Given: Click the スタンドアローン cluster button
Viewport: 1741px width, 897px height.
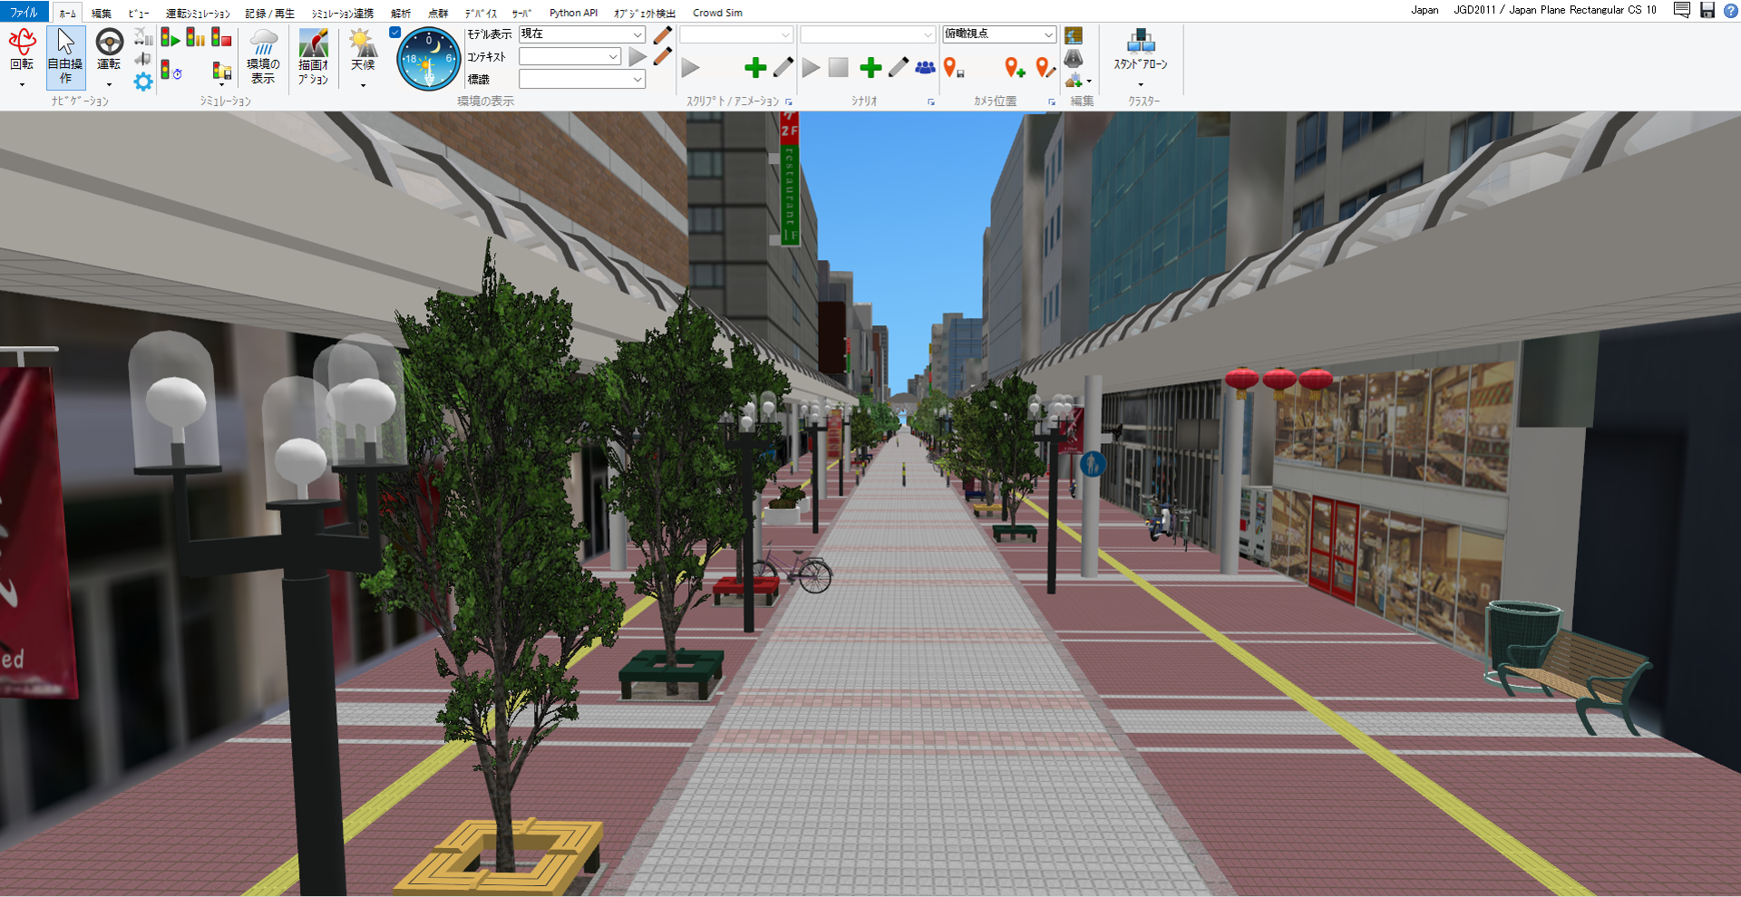Looking at the screenshot, I should click(1140, 53).
